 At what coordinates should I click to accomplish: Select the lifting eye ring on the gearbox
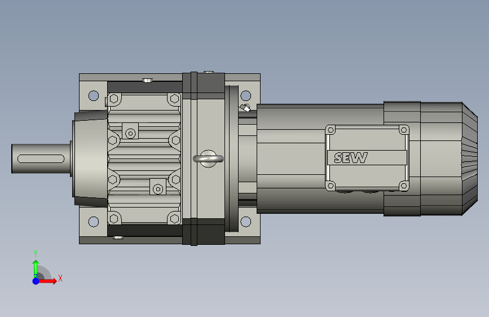[208, 159]
